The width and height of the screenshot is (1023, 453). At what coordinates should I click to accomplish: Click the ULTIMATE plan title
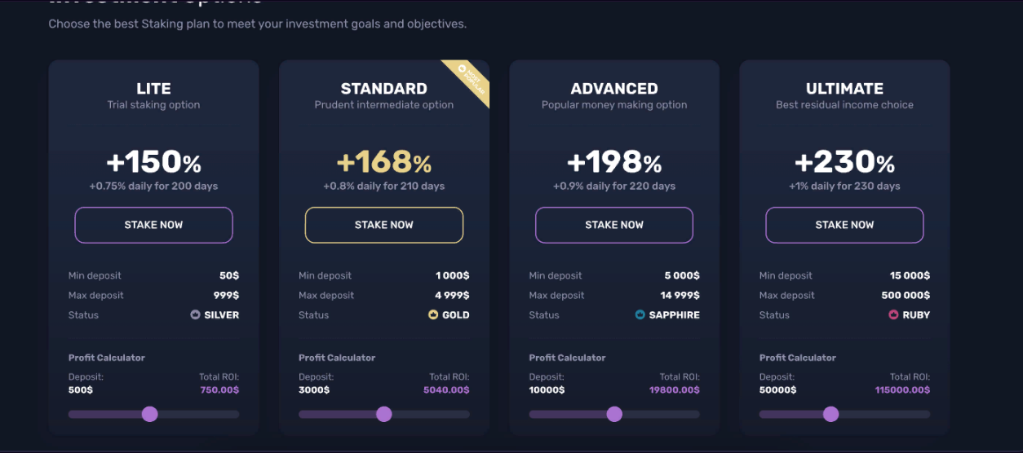[x=844, y=89]
